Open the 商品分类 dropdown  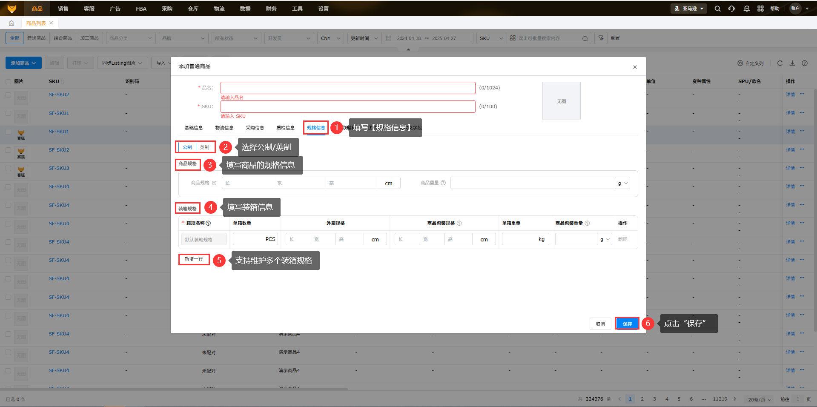tap(130, 38)
